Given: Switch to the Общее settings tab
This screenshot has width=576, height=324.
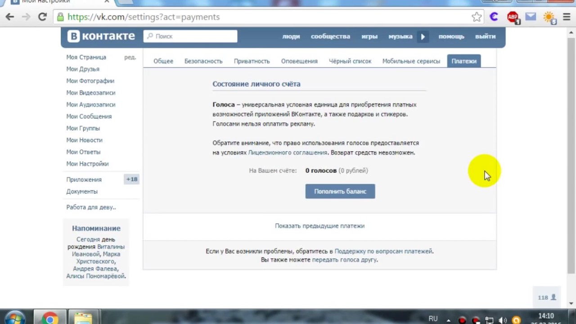Looking at the screenshot, I should pyautogui.click(x=163, y=61).
